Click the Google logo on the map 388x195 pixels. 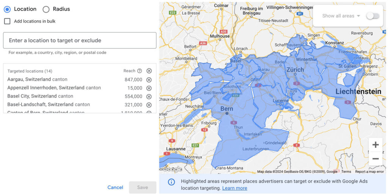click(x=172, y=169)
